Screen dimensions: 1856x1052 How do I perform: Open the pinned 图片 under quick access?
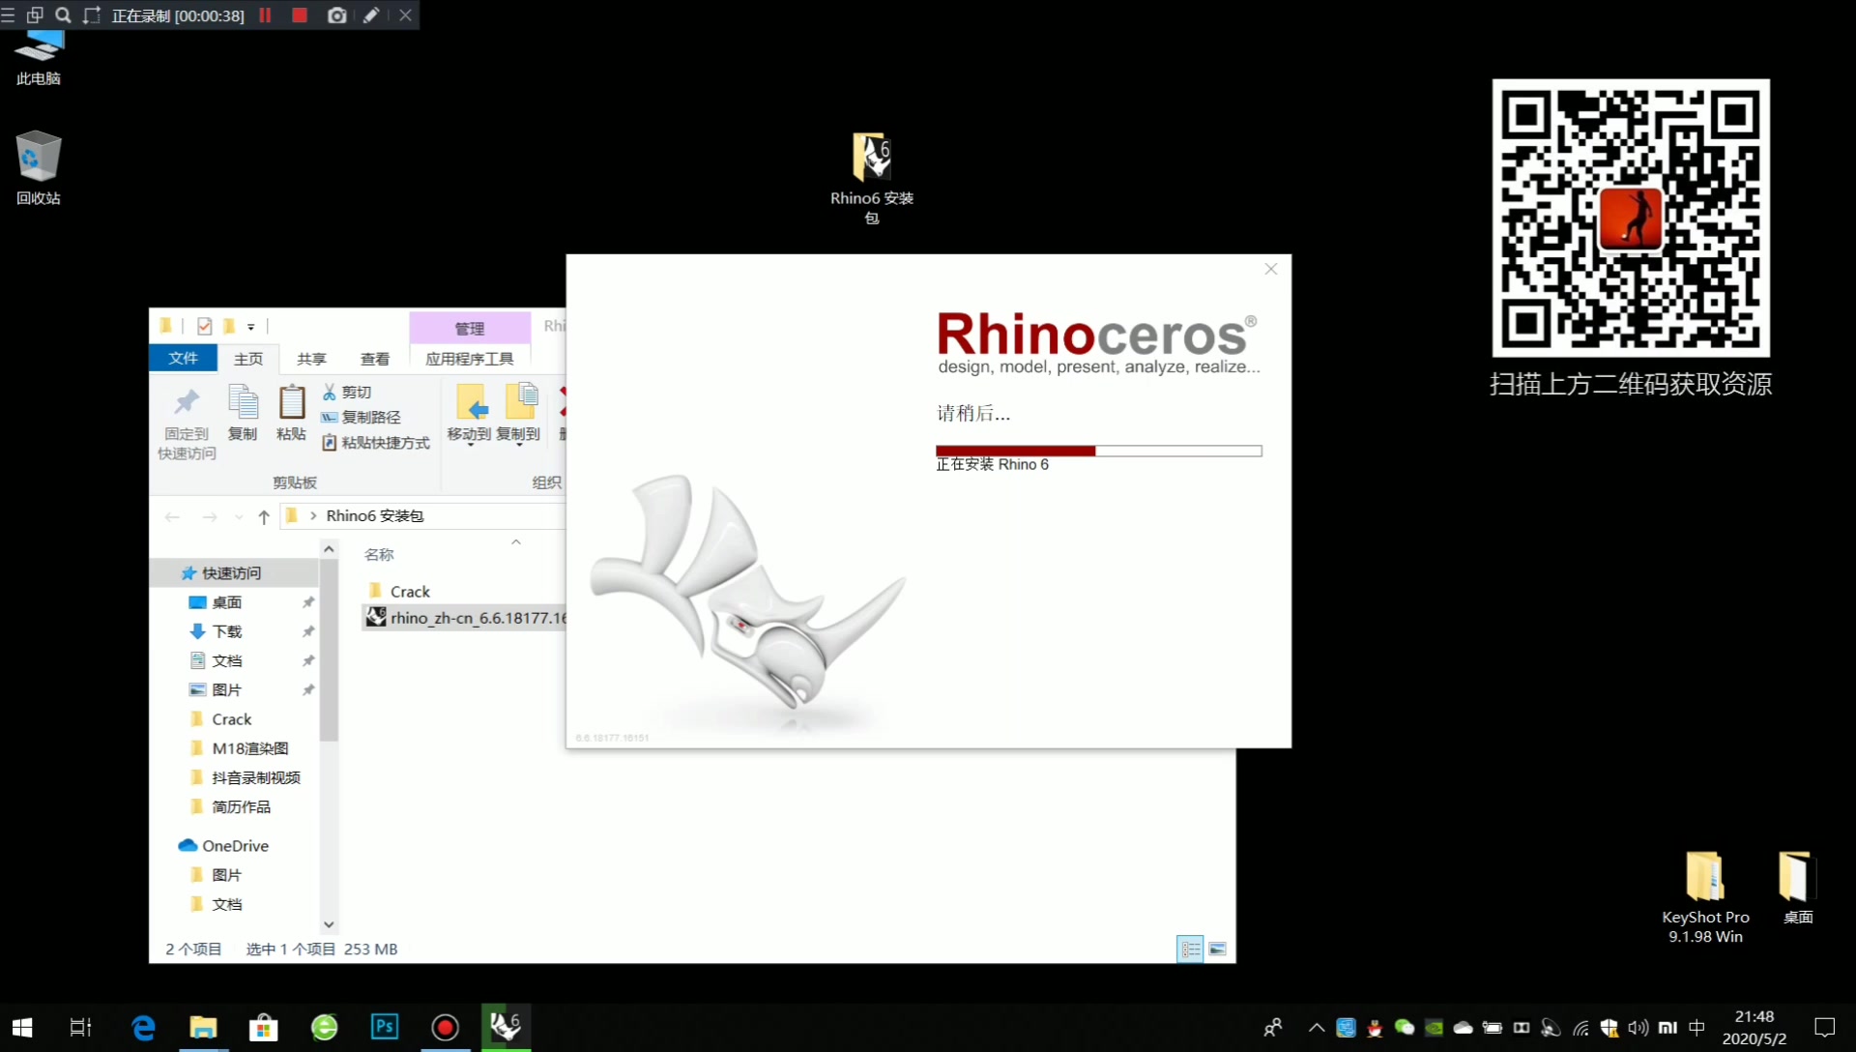pos(226,689)
